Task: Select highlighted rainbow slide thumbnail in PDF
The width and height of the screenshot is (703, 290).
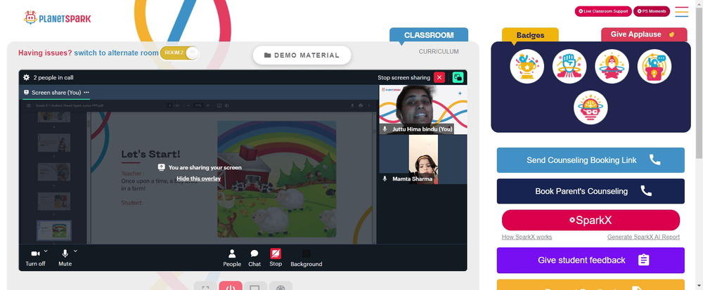Action: coord(54,230)
